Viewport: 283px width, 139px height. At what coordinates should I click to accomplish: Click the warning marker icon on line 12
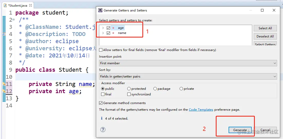tap(4, 91)
